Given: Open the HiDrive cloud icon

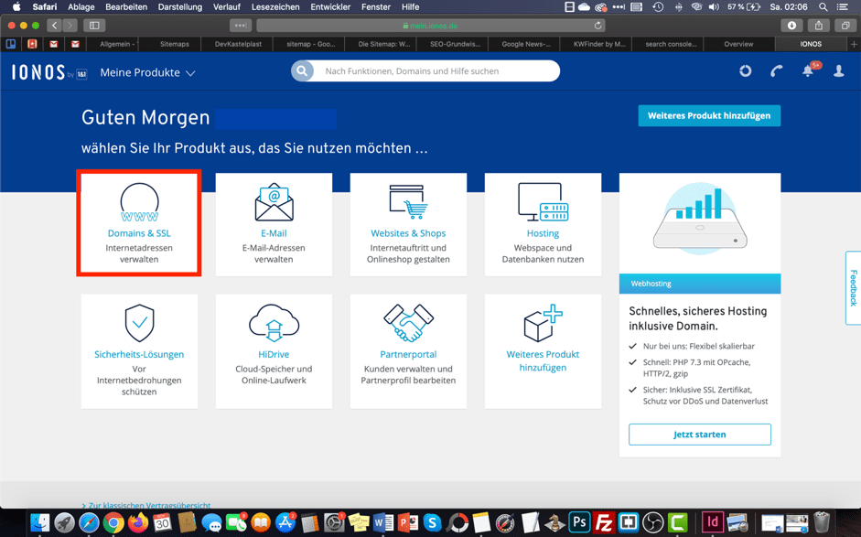Looking at the screenshot, I should [274, 323].
